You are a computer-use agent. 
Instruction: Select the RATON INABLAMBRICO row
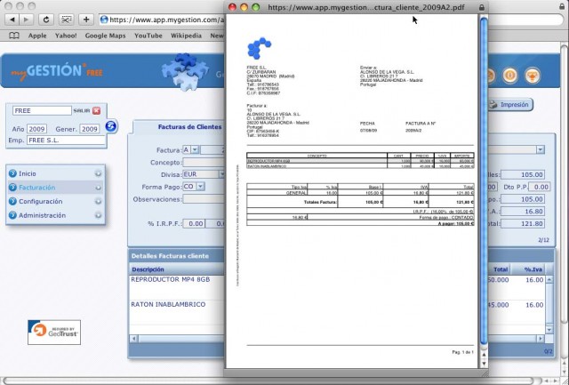click(177, 312)
